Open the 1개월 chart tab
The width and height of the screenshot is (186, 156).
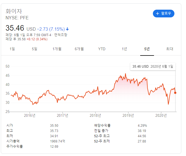pos(57,49)
